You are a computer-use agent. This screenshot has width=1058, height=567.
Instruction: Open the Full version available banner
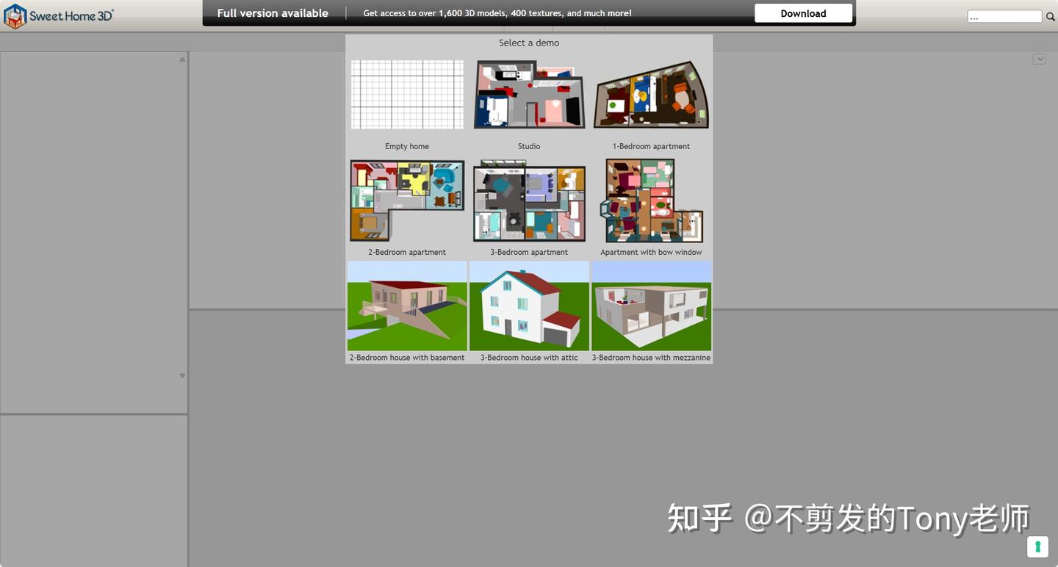click(x=272, y=12)
